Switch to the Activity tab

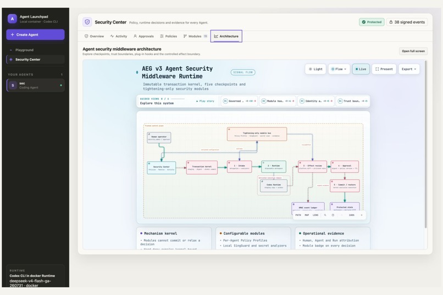119,36
